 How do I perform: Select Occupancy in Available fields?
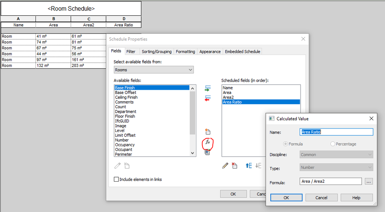[152, 145]
